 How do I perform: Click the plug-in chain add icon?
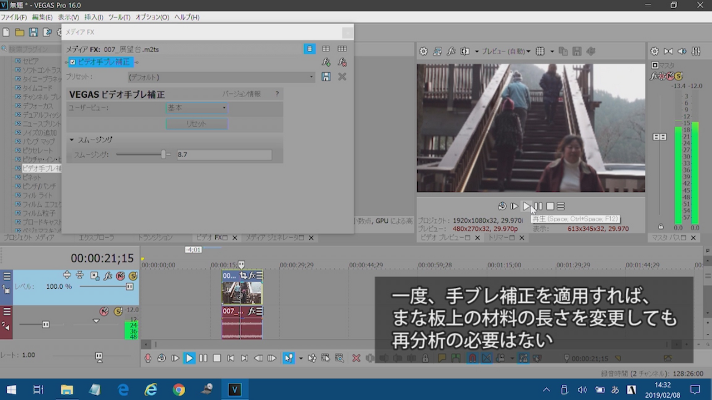(327, 62)
